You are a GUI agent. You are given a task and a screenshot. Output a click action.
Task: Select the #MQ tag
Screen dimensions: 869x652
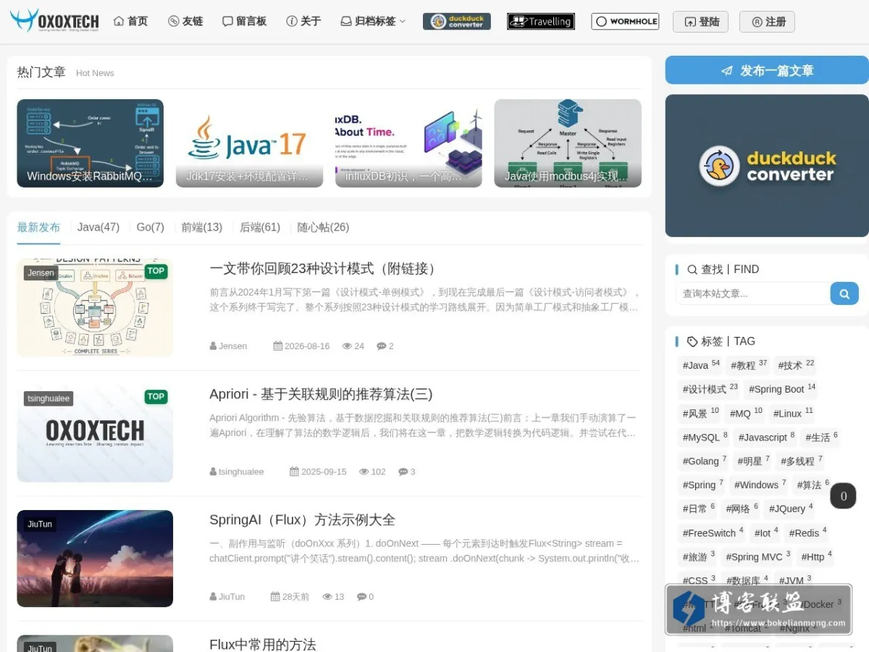tap(746, 414)
